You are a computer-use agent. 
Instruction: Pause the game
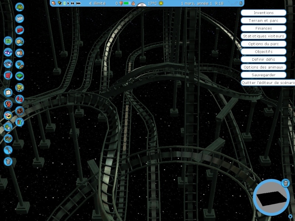pyautogui.click(x=64, y=3)
